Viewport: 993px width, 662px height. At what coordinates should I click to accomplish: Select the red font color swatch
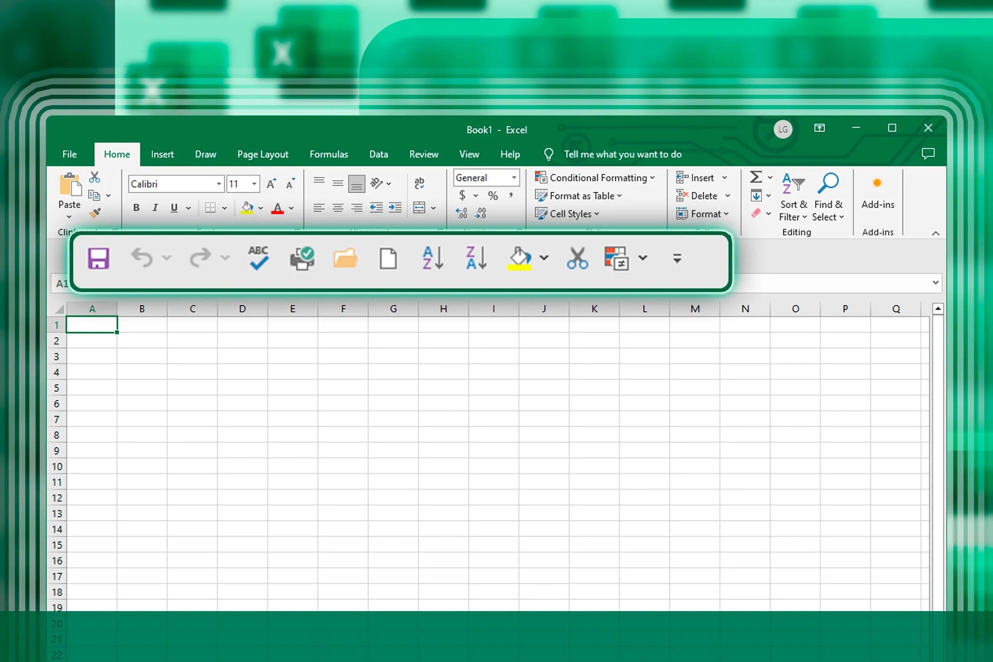pyautogui.click(x=278, y=208)
